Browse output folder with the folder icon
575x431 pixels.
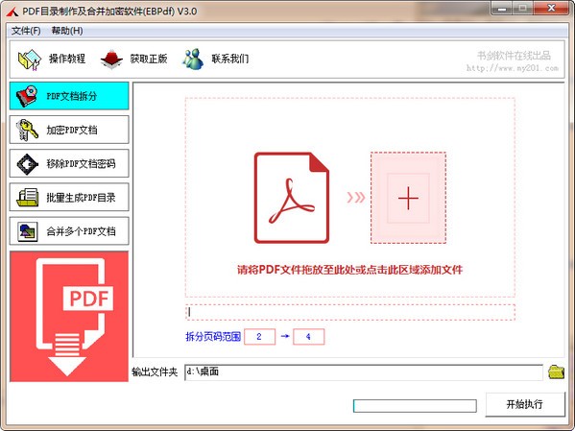[x=556, y=371]
